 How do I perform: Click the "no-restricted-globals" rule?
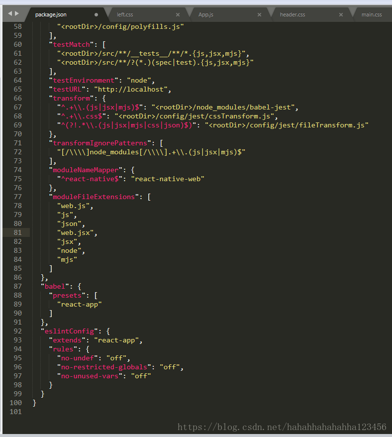[104, 367]
